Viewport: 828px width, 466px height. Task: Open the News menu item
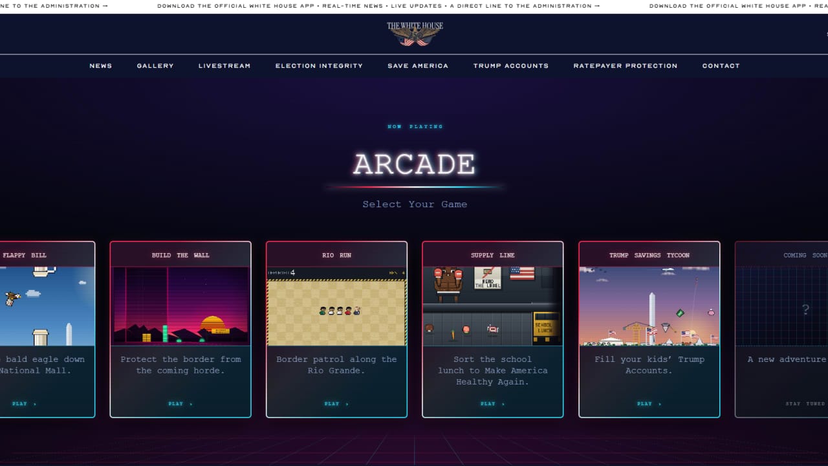click(101, 66)
